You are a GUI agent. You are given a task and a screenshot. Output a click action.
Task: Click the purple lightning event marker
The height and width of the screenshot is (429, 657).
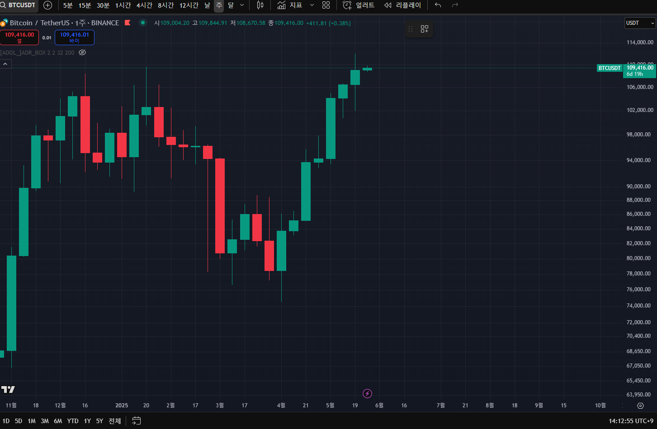368,394
